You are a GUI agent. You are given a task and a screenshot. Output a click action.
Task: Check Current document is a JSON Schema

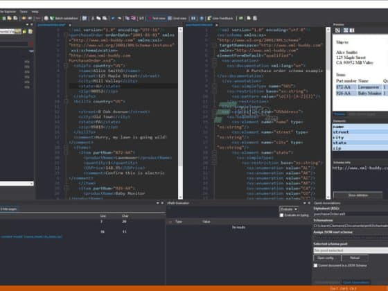tap(315, 265)
